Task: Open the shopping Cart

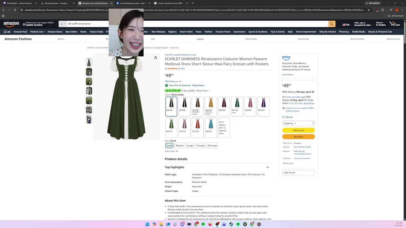Action: coord(394,24)
